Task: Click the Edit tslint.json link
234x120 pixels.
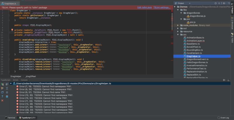Action: tap(144, 7)
